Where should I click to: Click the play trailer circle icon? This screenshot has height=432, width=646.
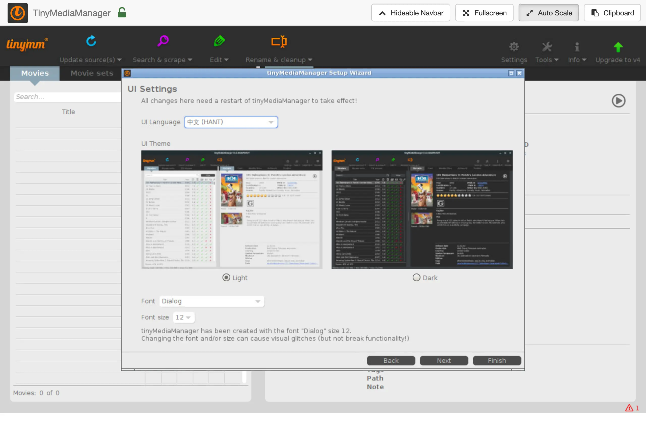point(618,101)
